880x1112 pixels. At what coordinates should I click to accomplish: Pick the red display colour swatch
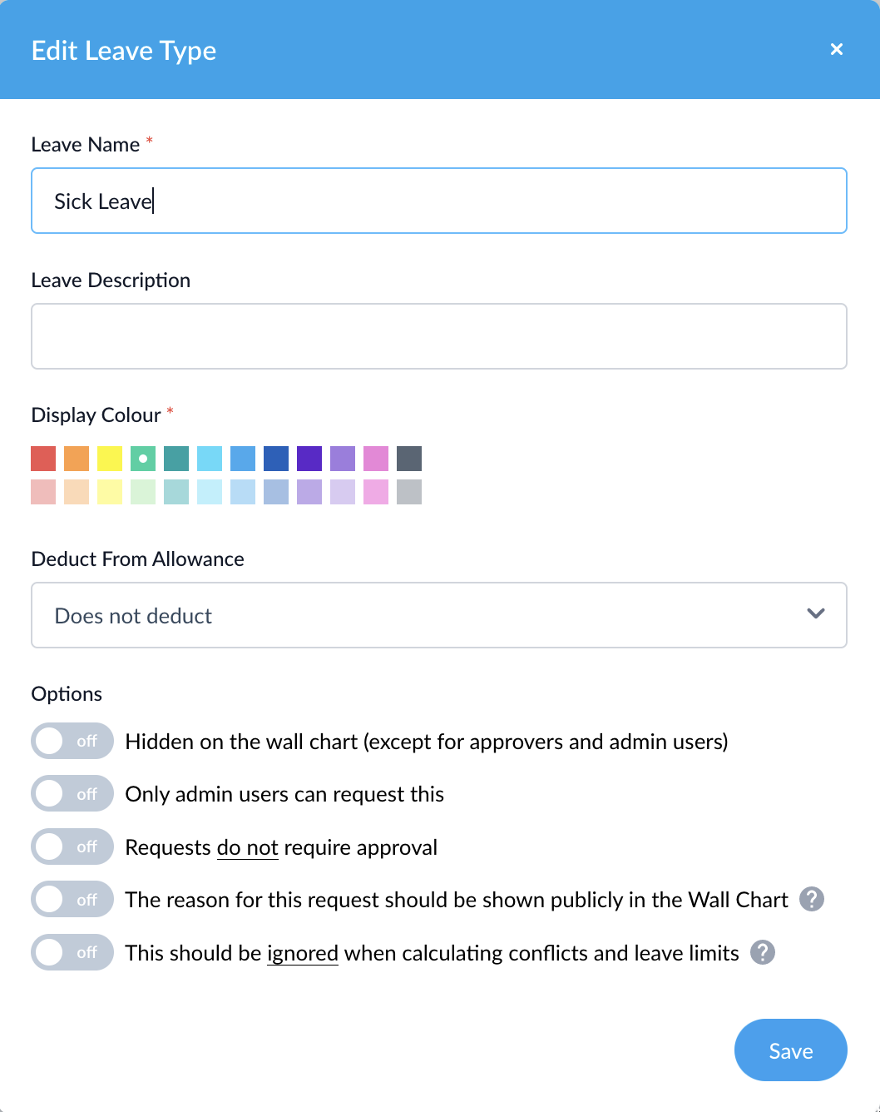[43, 459]
